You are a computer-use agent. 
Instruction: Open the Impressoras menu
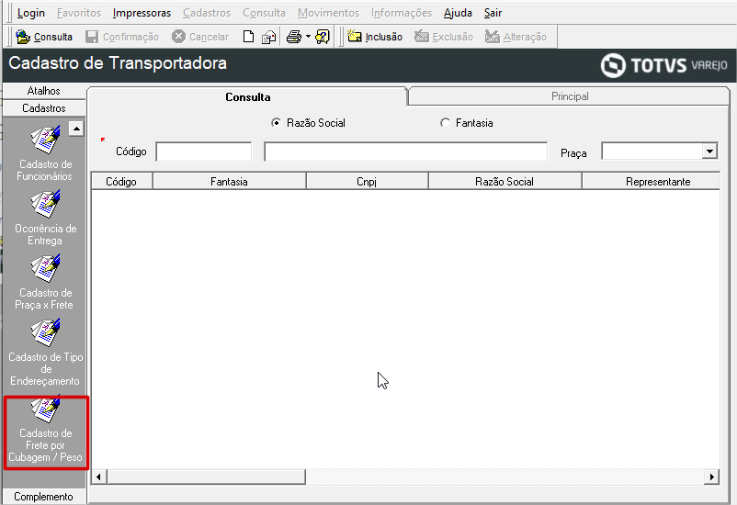point(142,13)
